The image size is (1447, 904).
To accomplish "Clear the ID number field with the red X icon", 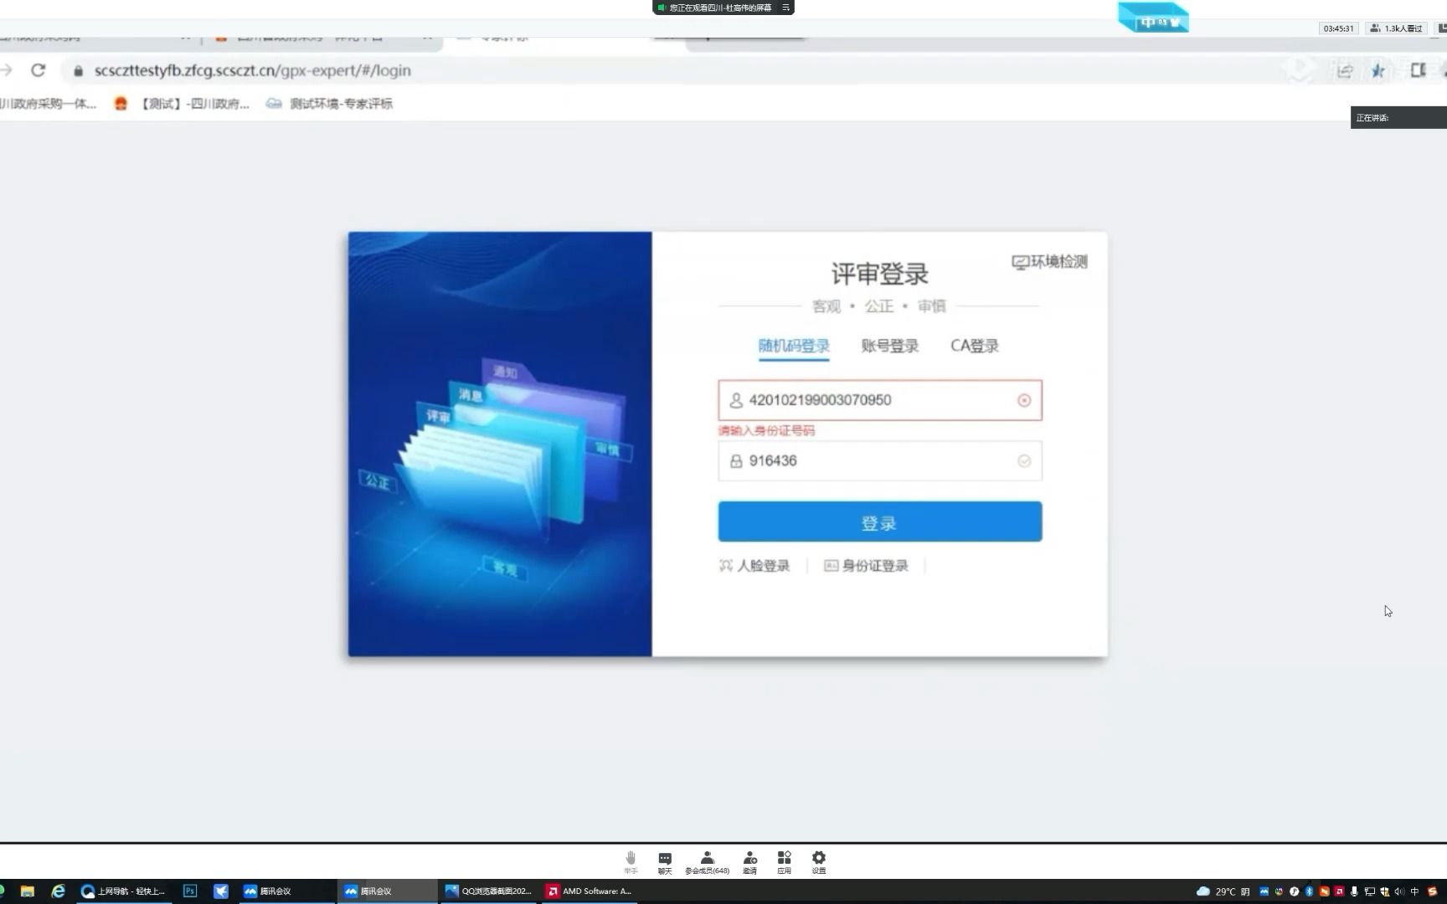I will [x=1023, y=400].
